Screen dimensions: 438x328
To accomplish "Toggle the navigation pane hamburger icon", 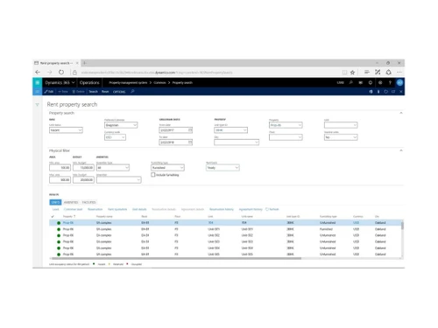I will 37,92.
